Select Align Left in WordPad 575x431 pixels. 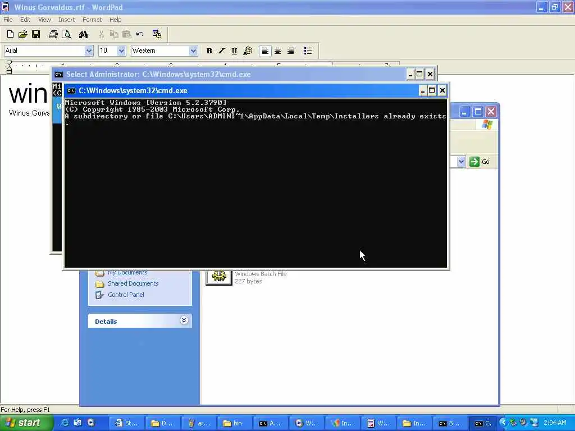[265, 51]
